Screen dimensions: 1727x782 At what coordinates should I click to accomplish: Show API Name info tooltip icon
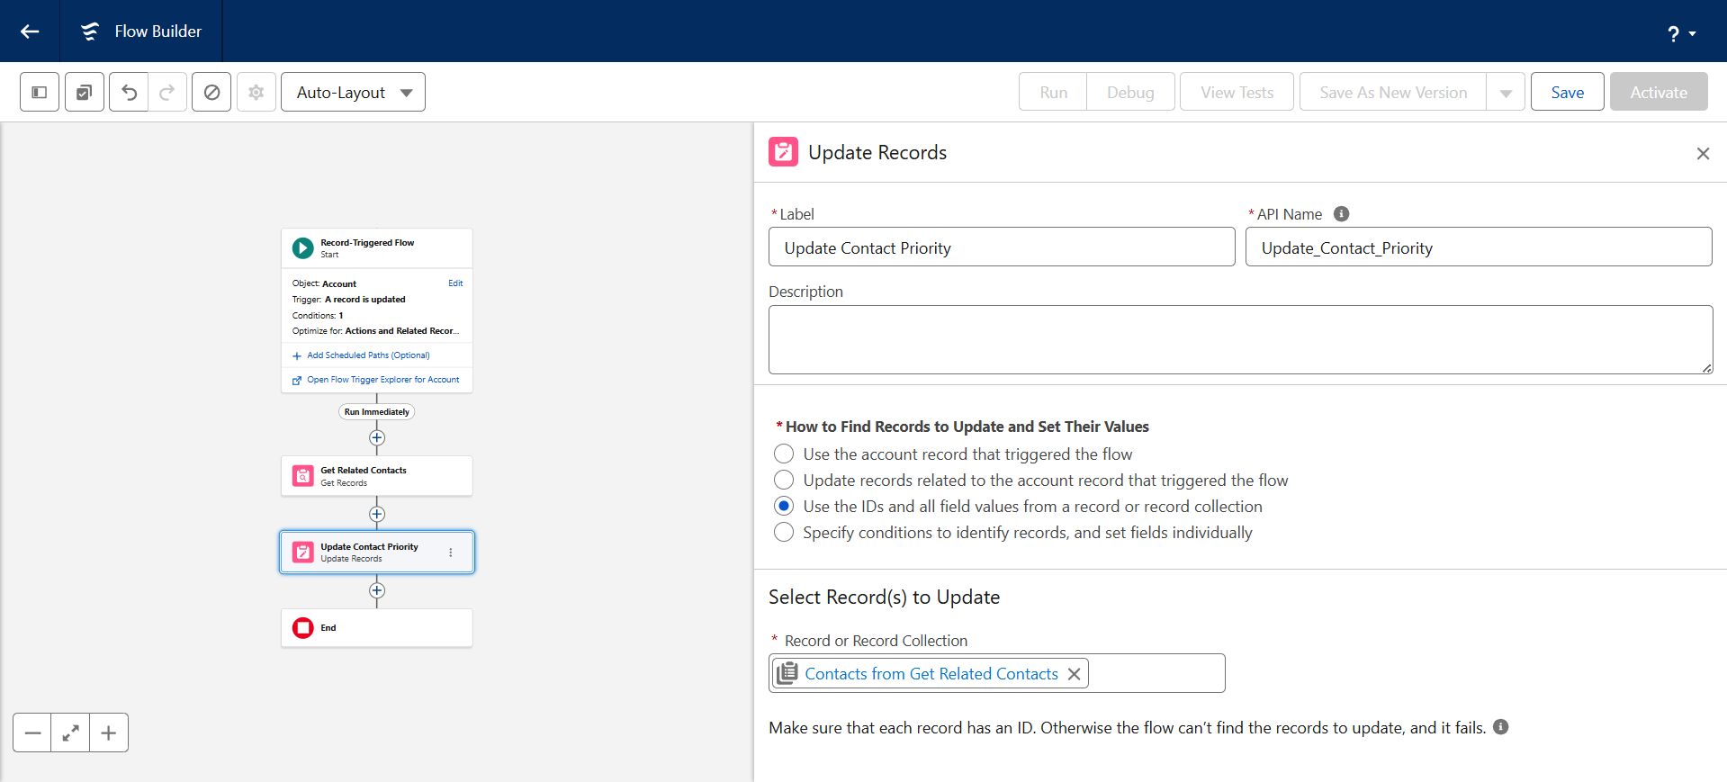1341,214
